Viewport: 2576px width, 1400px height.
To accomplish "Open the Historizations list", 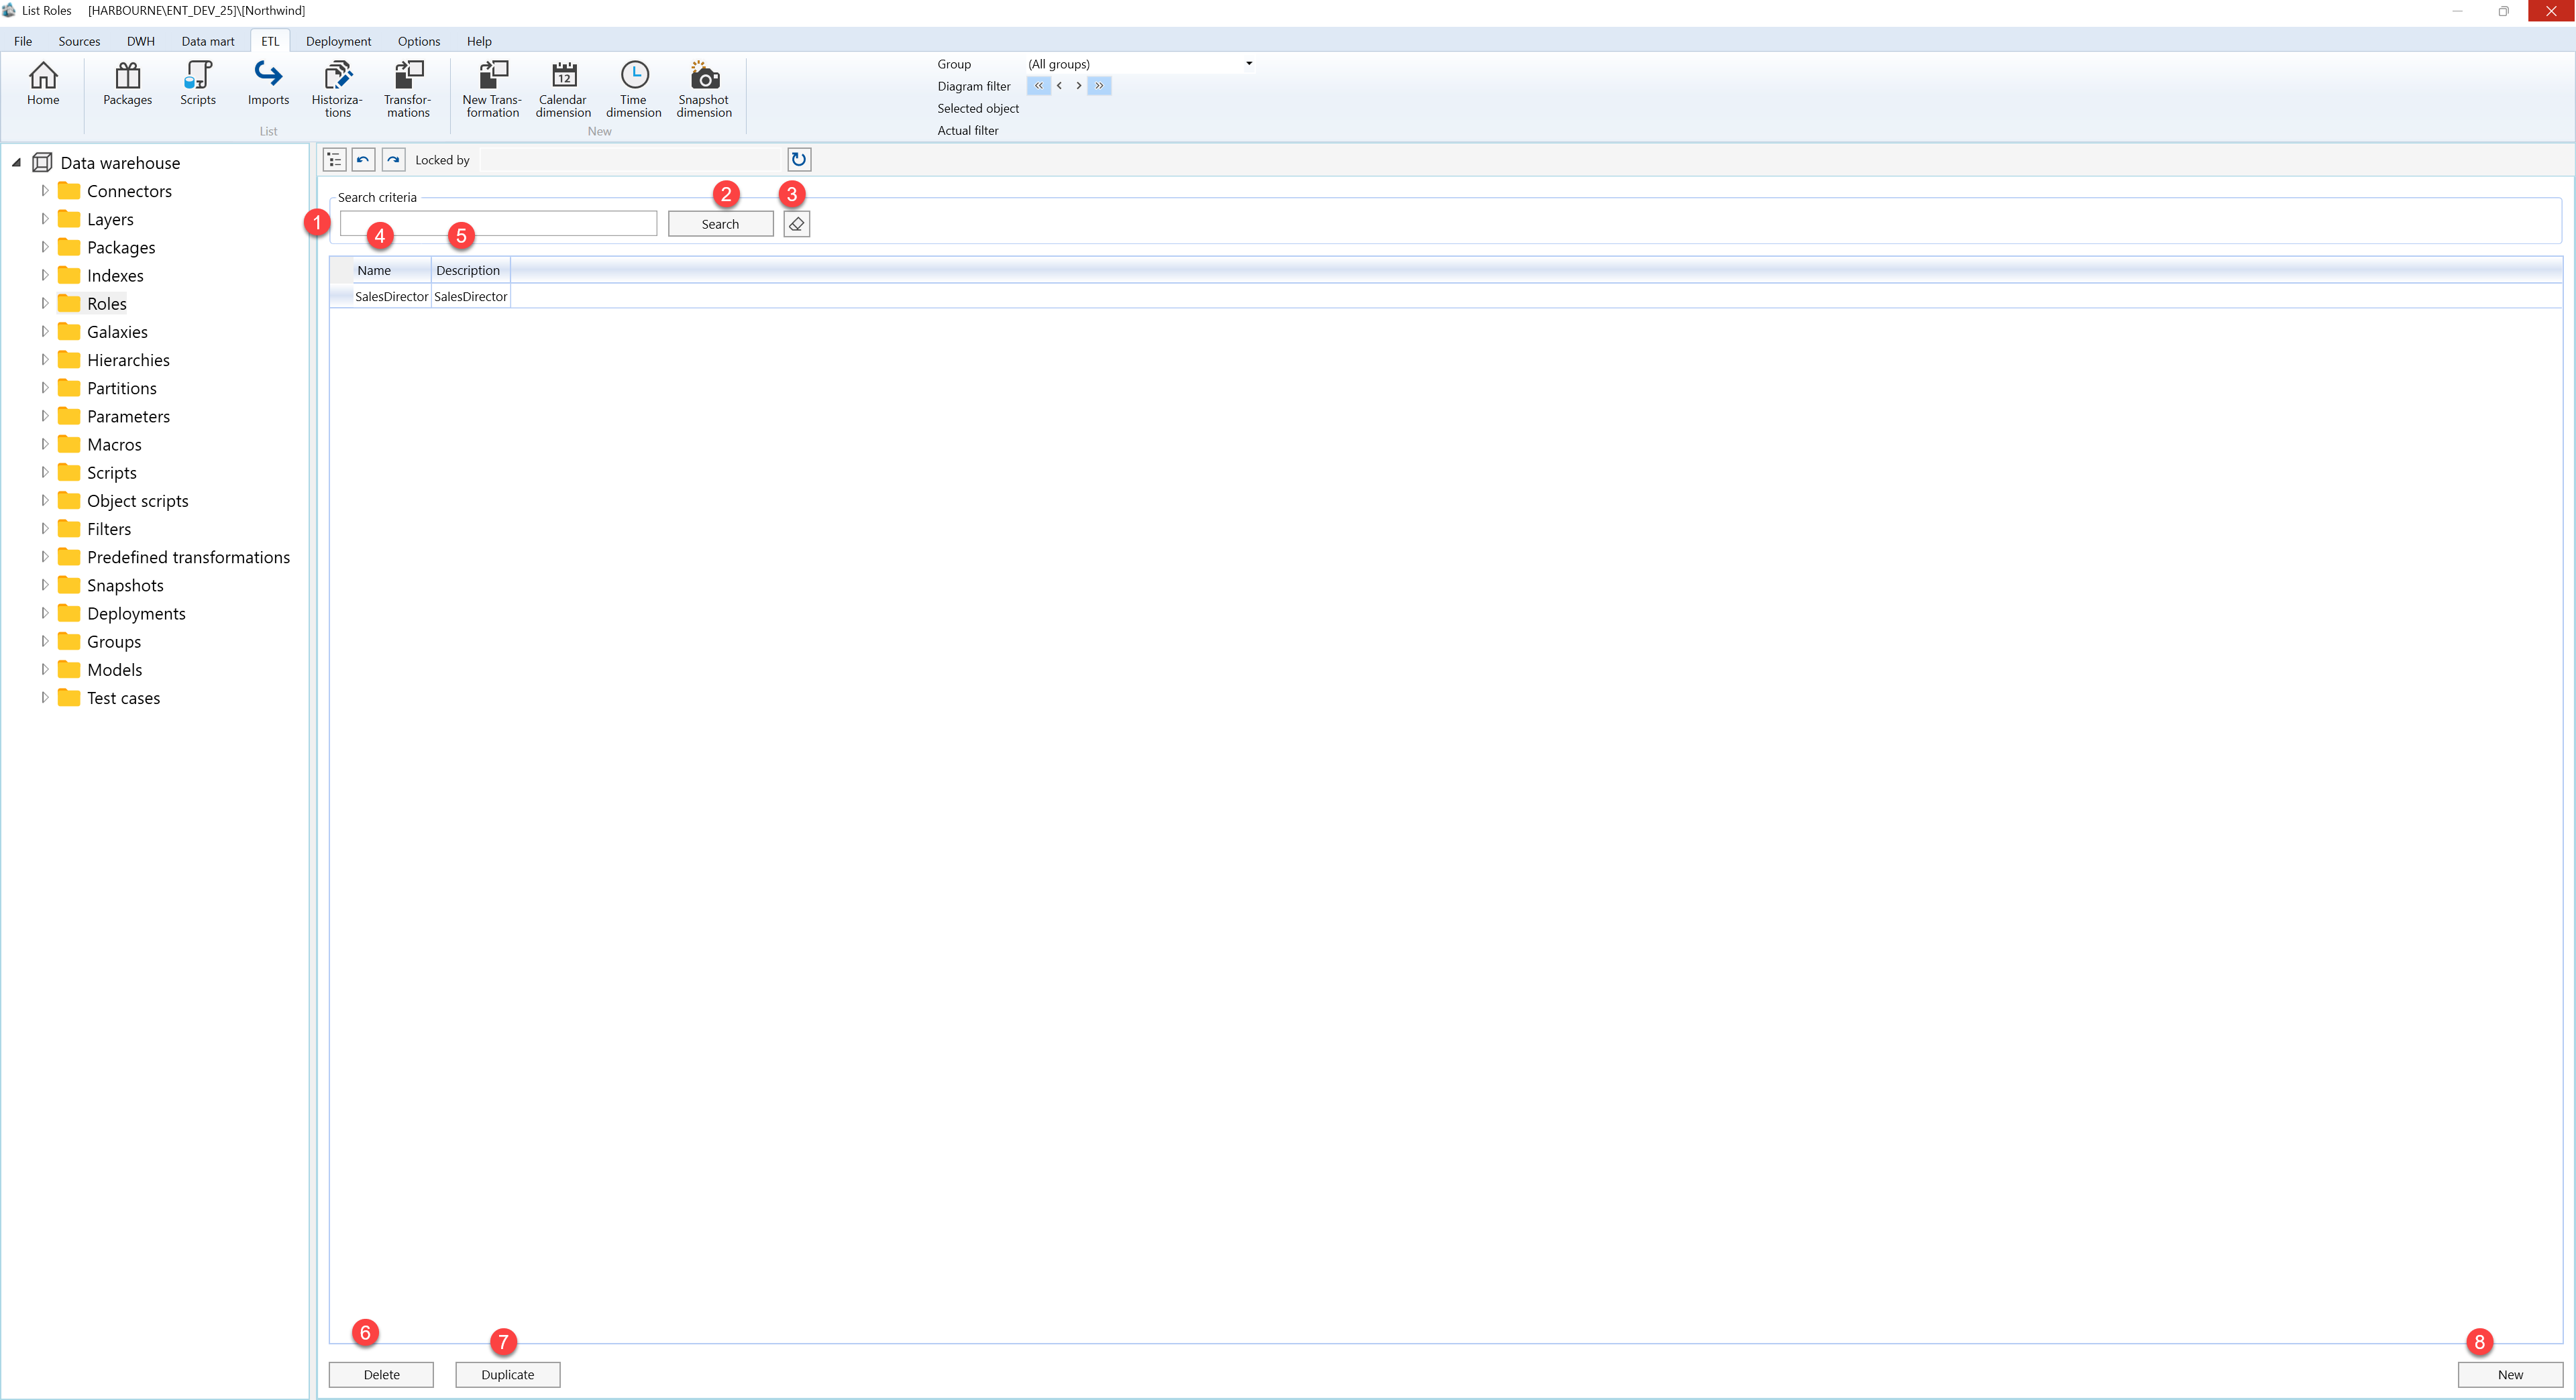I will (x=337, y=90).
